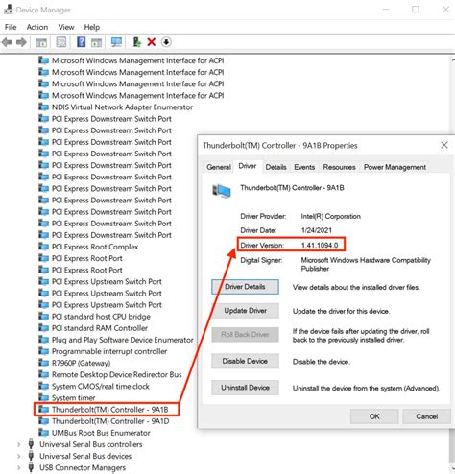Select Remote Desktop Device Redirector Bus

117,374
